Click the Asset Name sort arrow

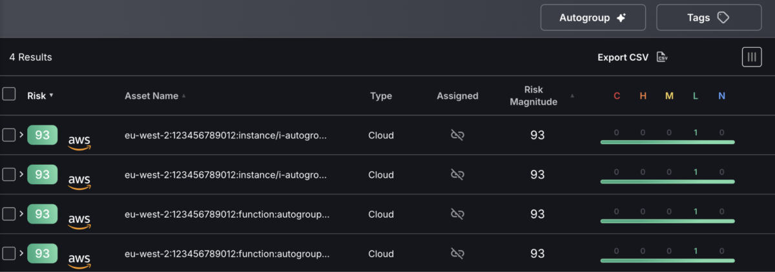(183, 96)
